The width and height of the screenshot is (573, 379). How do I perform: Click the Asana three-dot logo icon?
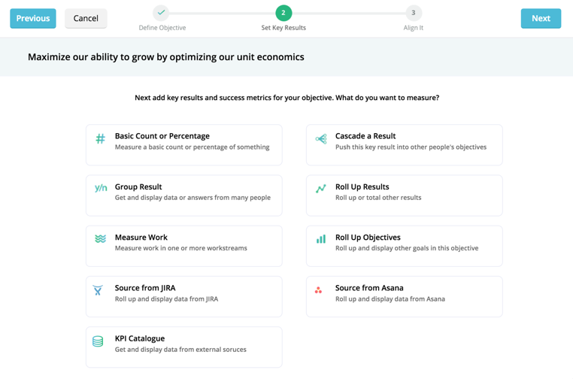tap(319, 290)
